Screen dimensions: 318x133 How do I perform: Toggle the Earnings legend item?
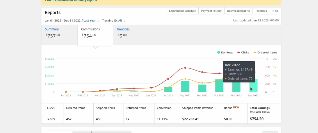pos(225,53)
